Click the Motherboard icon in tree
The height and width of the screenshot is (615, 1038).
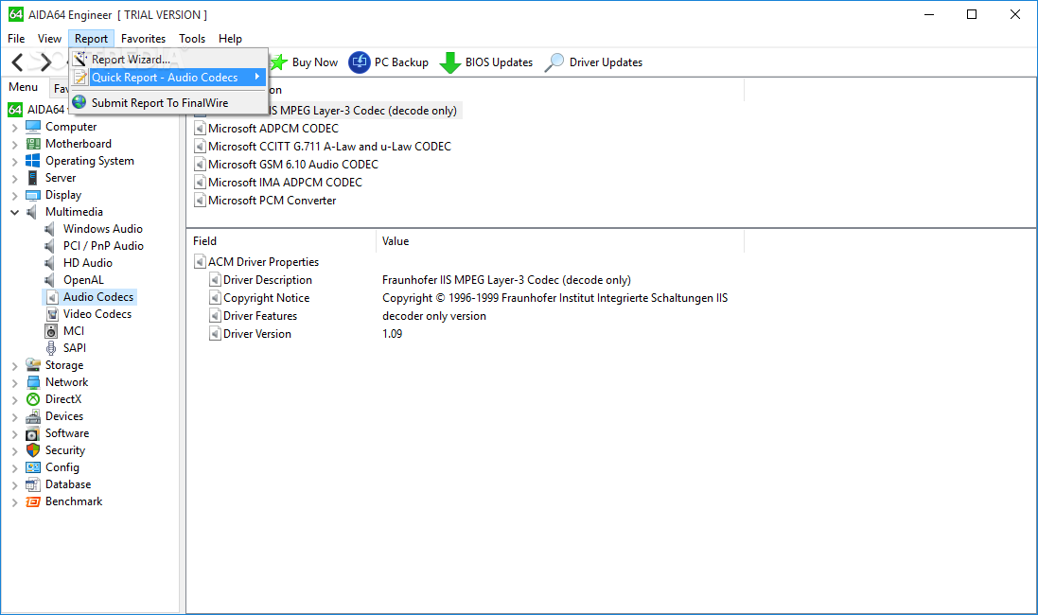pos(33,144)
